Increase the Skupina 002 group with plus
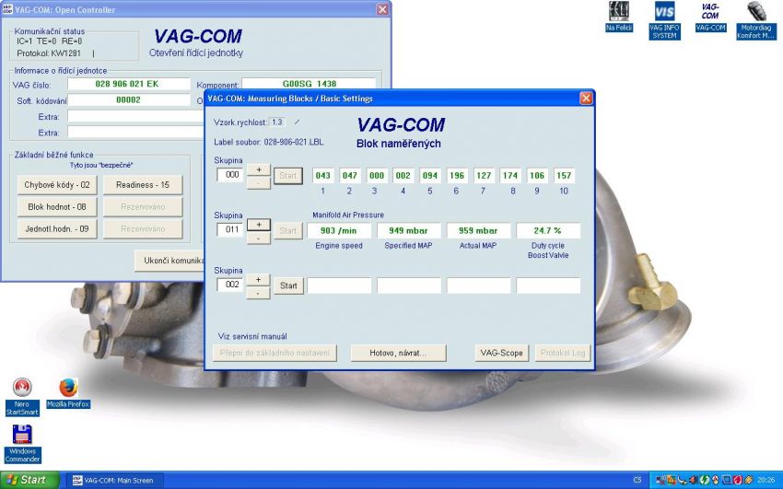 [x=259, y=279]
